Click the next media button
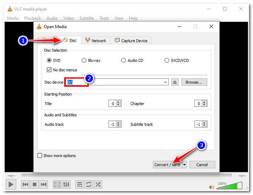The width and height of the screenshot is (253, 195). click(x=43, y=184)
